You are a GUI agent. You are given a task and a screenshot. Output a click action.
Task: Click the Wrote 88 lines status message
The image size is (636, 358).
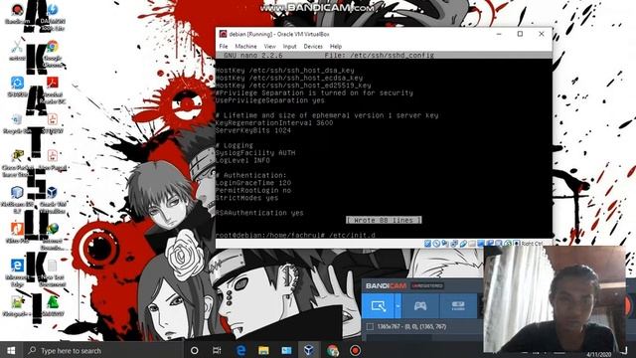[384, 220]
